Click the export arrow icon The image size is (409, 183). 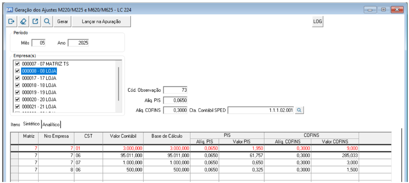(x=35, y=22)
